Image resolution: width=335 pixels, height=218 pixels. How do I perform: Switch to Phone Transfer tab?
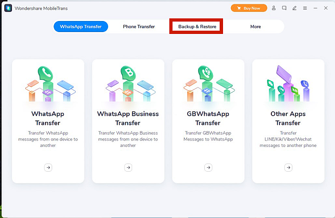(139, 26)
